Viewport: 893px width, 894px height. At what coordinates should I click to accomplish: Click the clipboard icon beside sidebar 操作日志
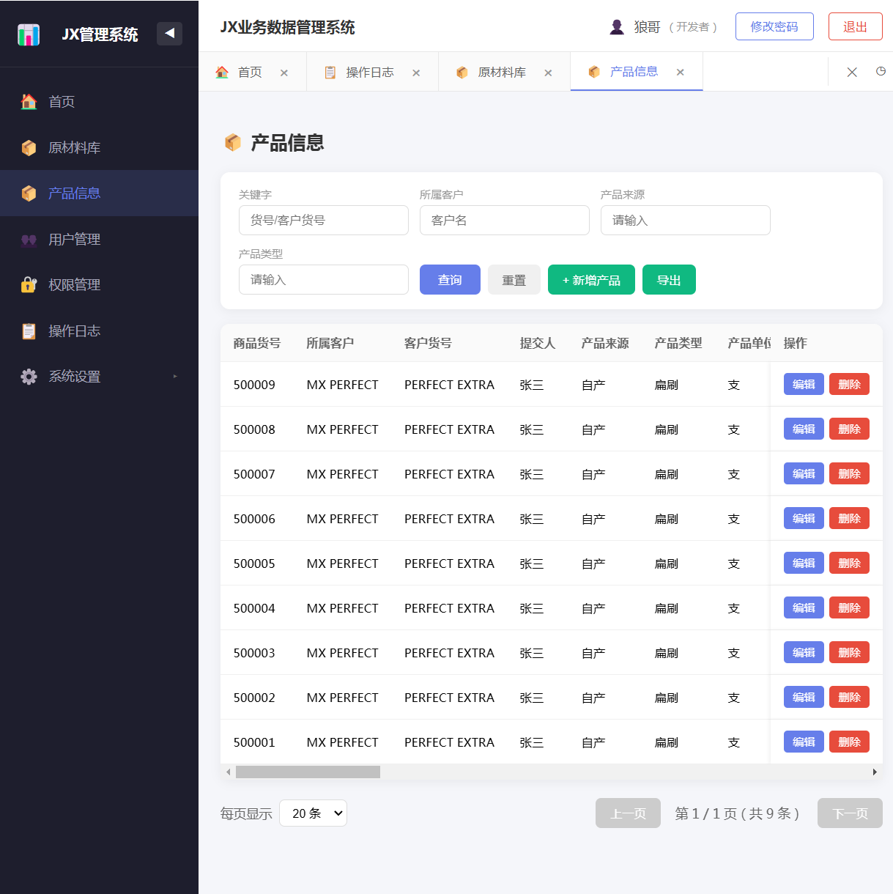(x=29, y=331)
